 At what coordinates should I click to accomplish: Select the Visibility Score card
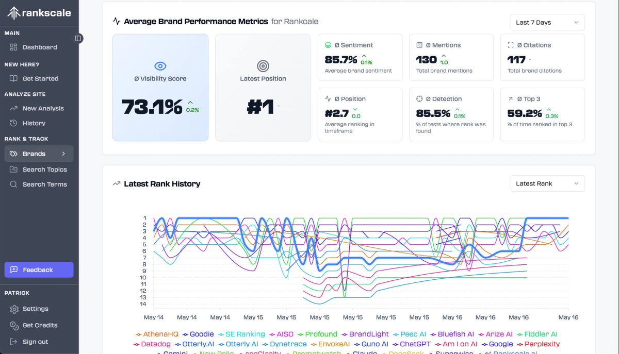click(160, 88)
